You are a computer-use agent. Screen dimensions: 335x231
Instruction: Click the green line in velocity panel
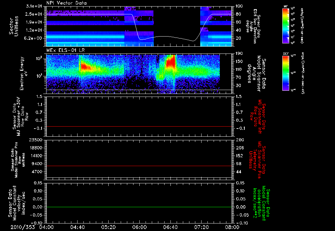click(139, 207)
